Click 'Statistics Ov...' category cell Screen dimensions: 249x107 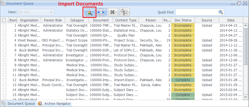coord(77,30)
